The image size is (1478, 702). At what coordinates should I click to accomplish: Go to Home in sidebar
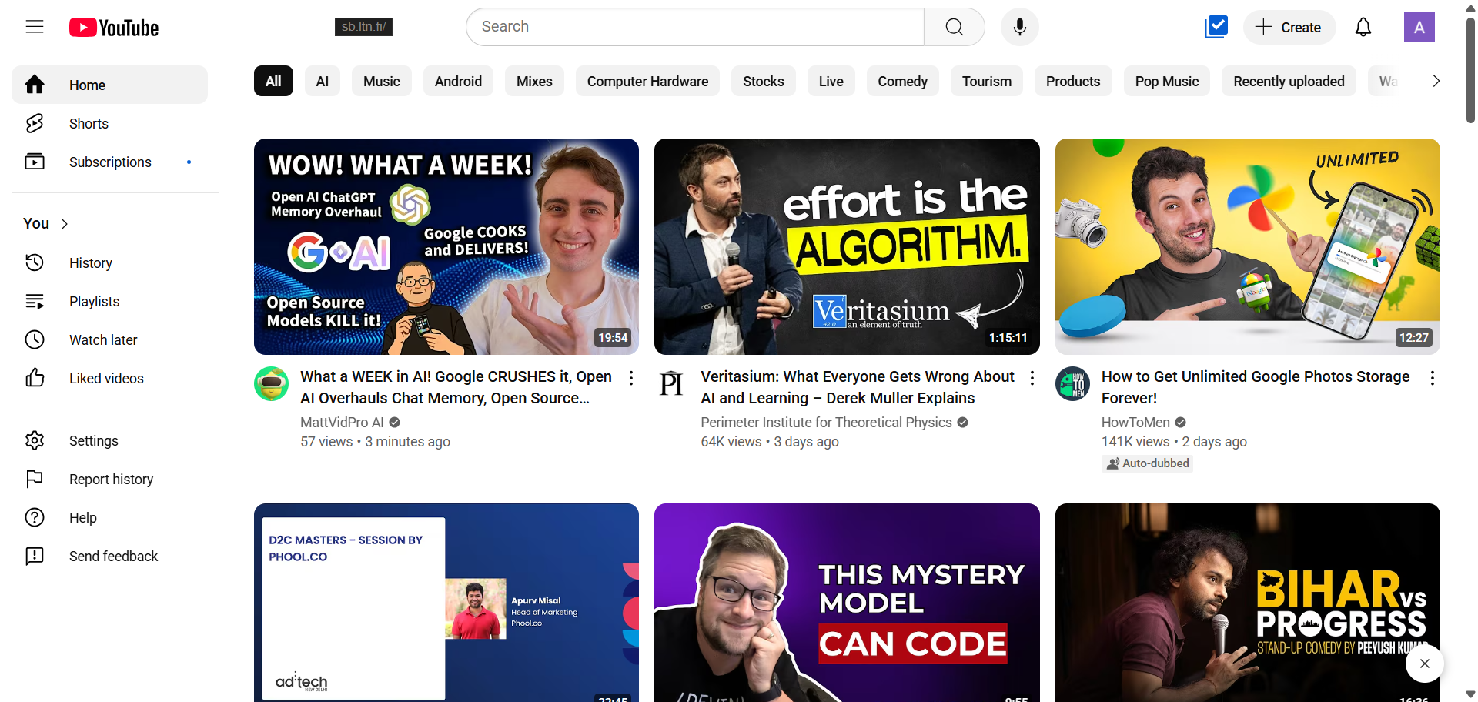110,85
